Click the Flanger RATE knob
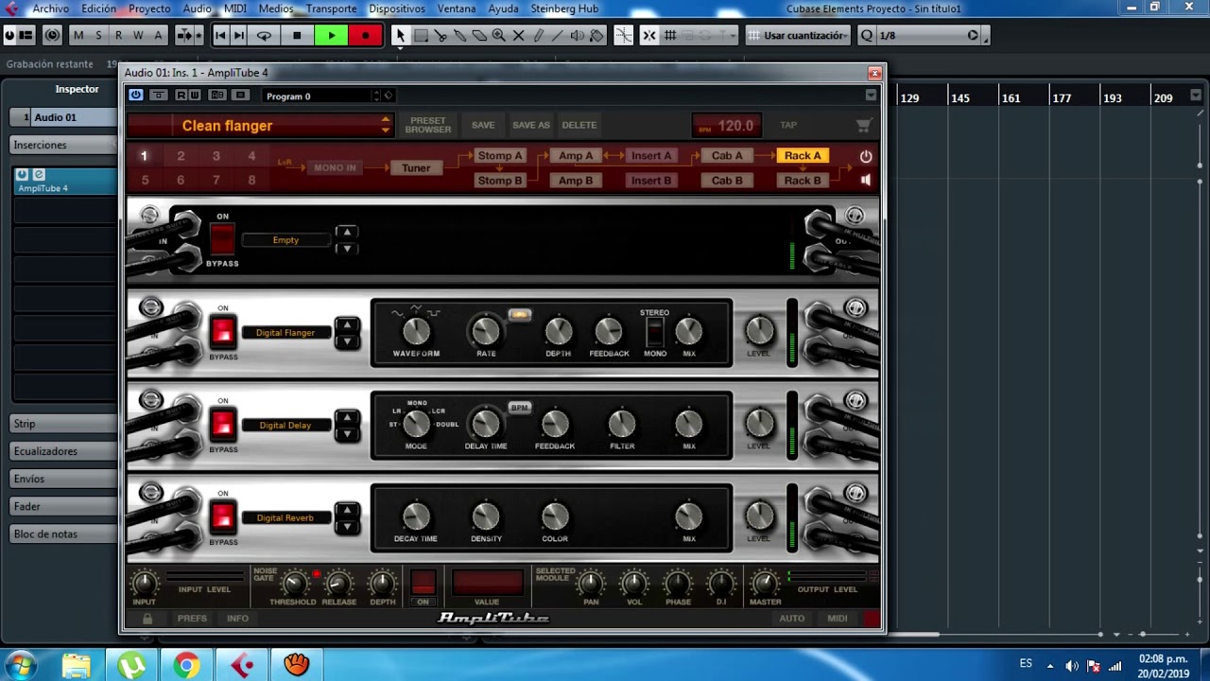The width and height of the screenshot is (1210, 681). pos(486,330)
